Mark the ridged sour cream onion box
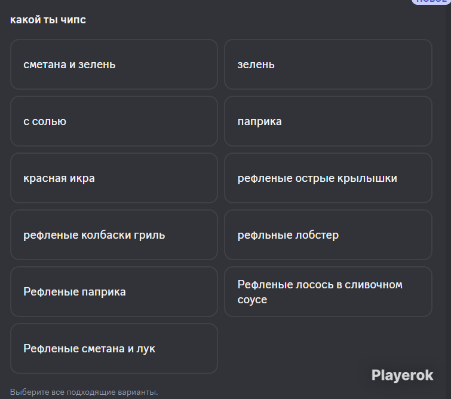Screen dimensions: 451x399 pyautogui.click(x=114, y=348)
